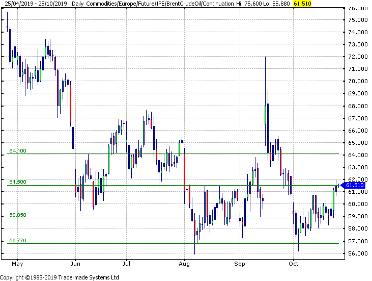Click the date range 25/04/2019 - 25/10/2019

(x=36, y=4)
